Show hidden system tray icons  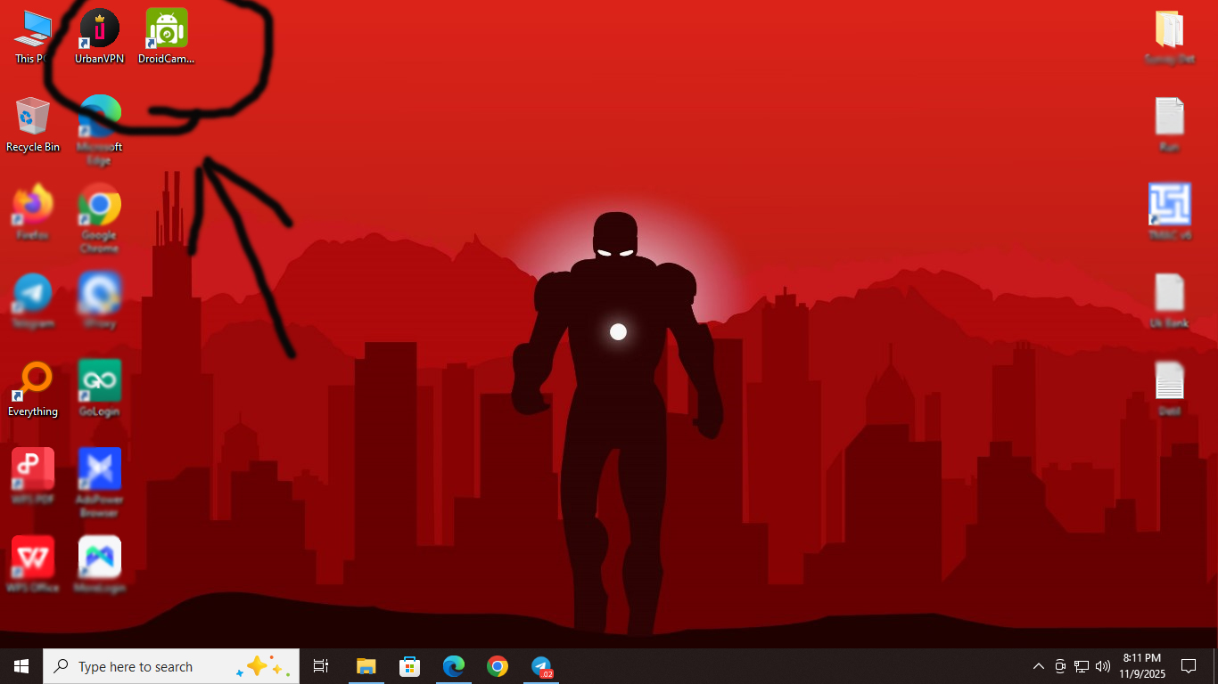pos(1038,666)
